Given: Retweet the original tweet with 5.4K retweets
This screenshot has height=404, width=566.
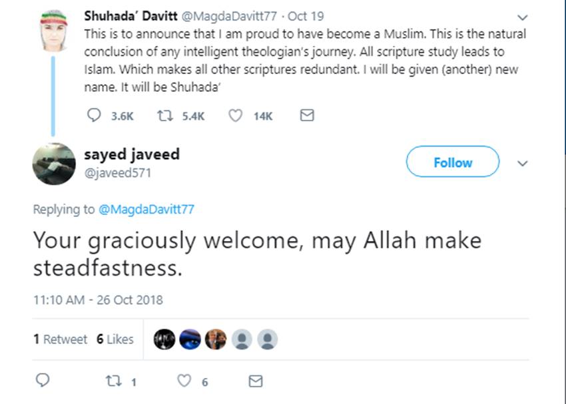Looking at the screenshot, I should 164,116.
